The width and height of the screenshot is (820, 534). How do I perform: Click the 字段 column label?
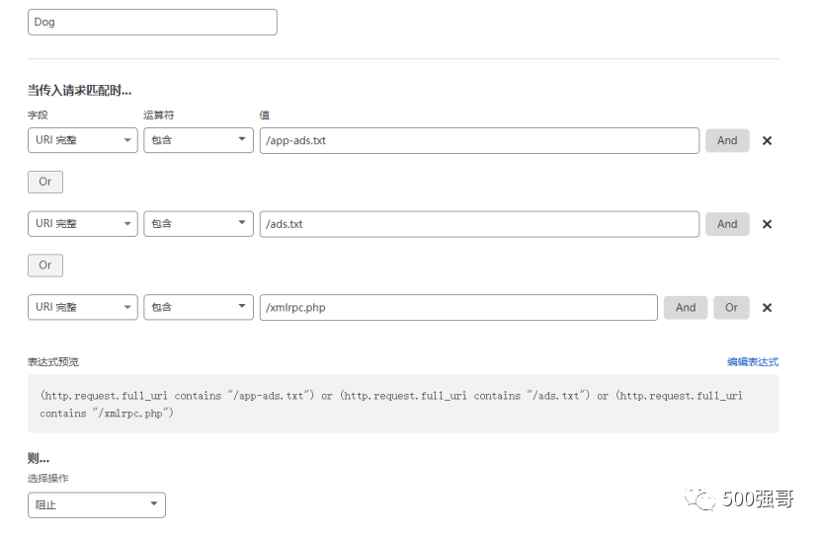click(38, 114)
